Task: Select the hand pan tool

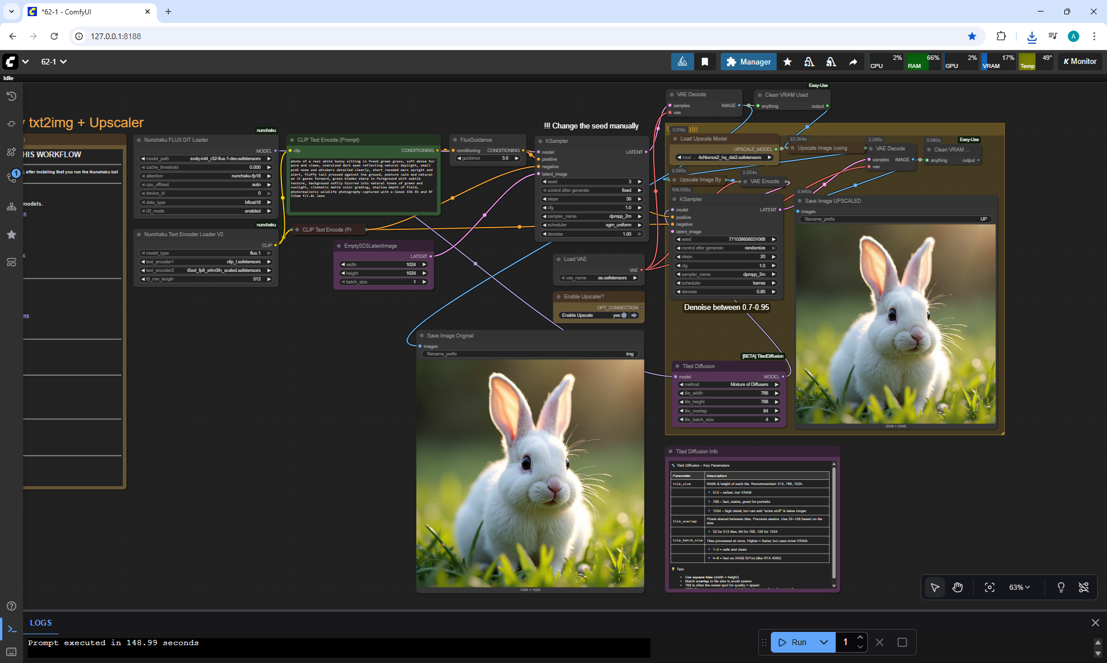Action: coord(958,587)
